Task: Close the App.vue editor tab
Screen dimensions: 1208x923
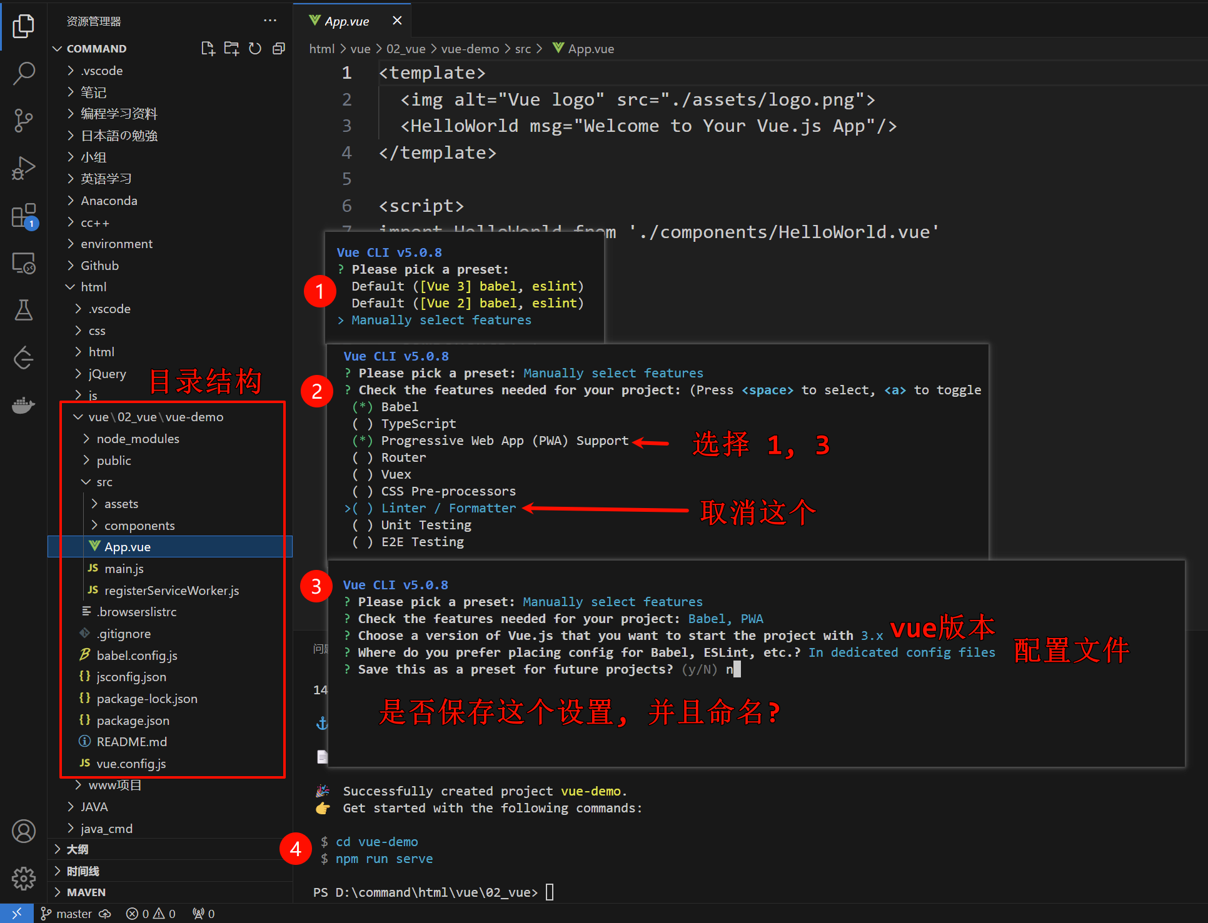Action: click(396, 21)
